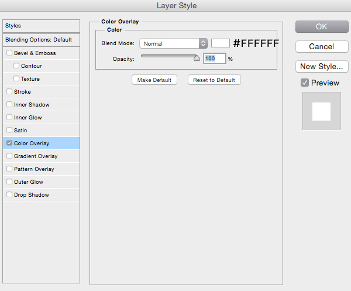
Task: Uncheck the Color Overlay checkbox
Action: coord(9,143)
